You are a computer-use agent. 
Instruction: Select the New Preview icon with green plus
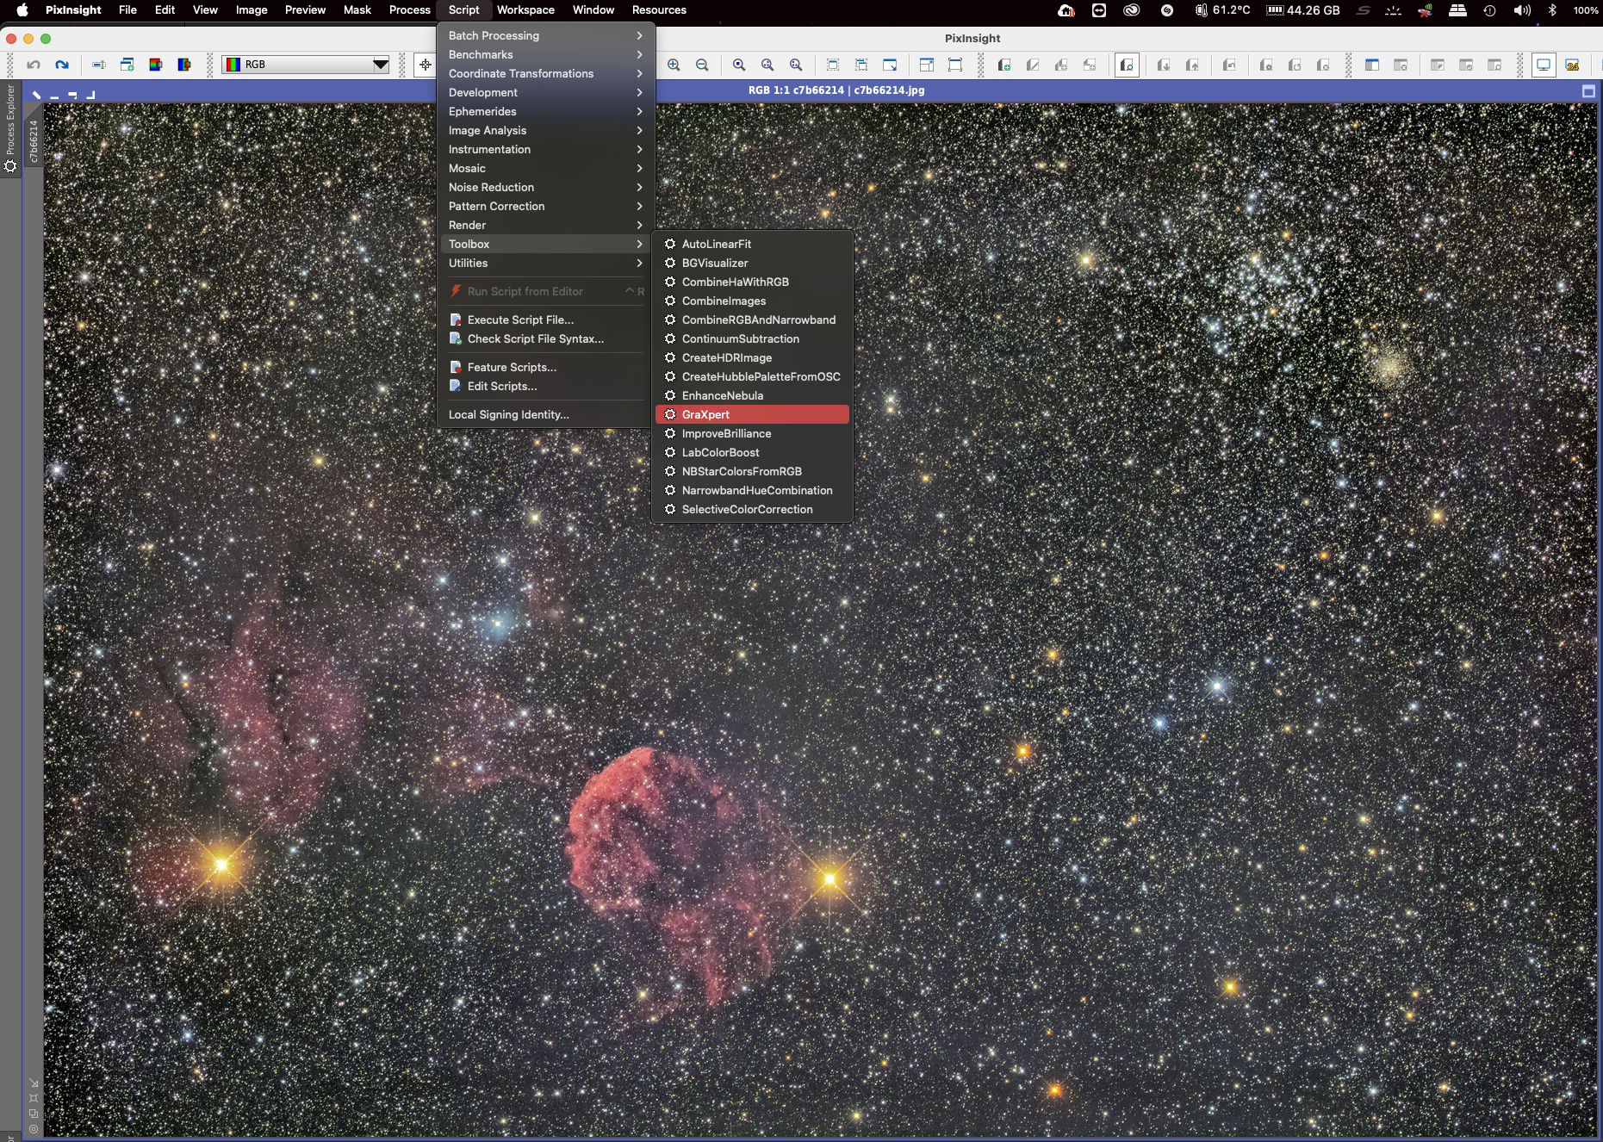pos(1004,65)
